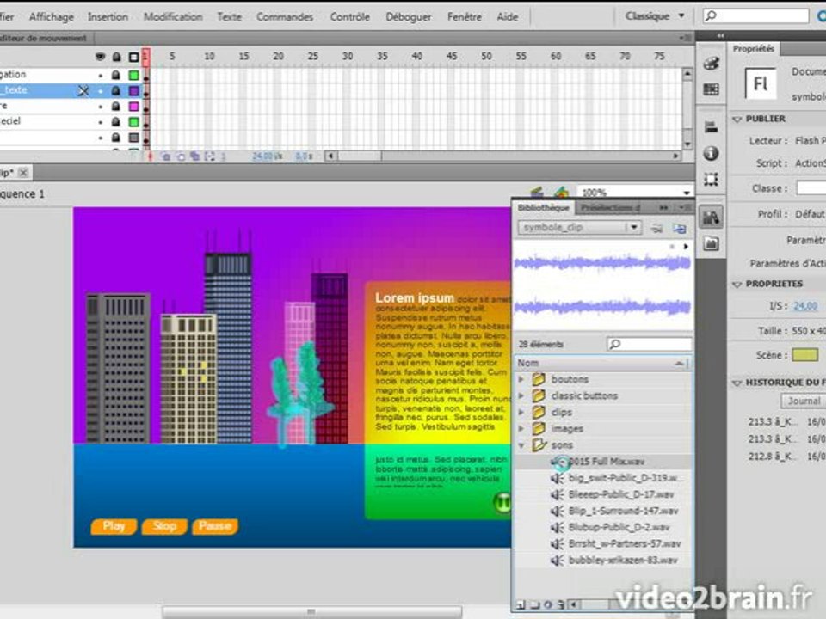Screen dimensions: 826x619
Task: Toggle visibility dot of the _texte layer
Action: 100,91
